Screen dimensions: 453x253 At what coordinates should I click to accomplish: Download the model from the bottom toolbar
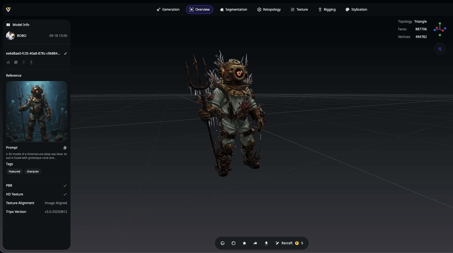(266, 243)
